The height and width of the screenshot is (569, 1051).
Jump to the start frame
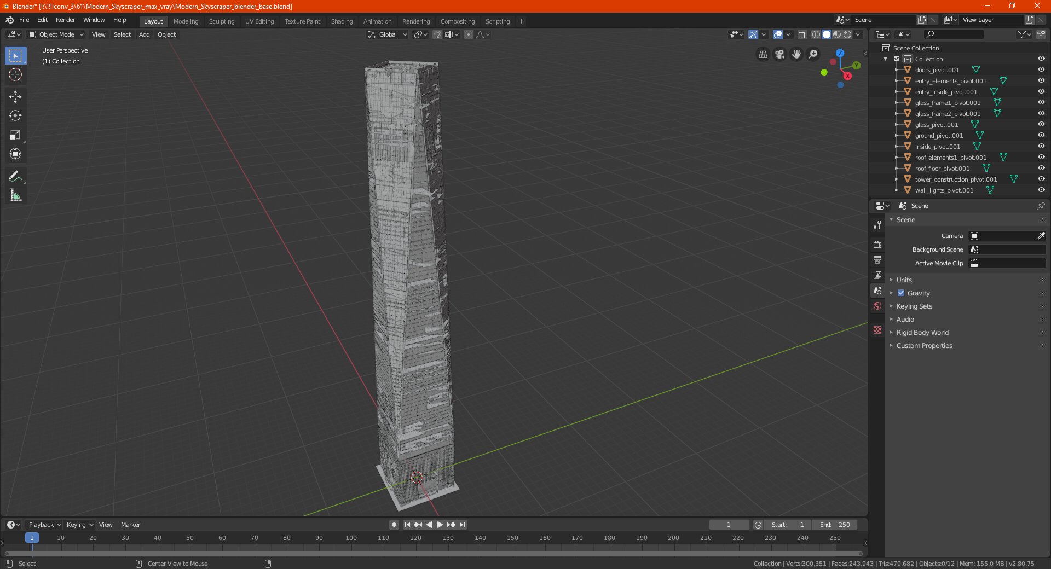[x=407, y=525]
